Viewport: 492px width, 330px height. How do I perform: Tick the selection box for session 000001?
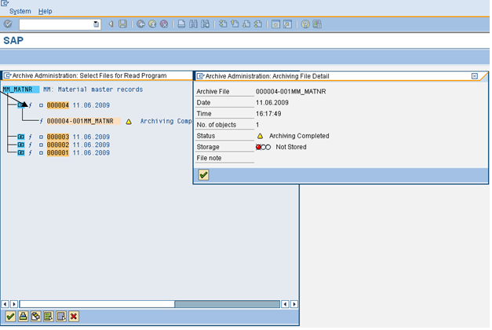click(41, 152)
